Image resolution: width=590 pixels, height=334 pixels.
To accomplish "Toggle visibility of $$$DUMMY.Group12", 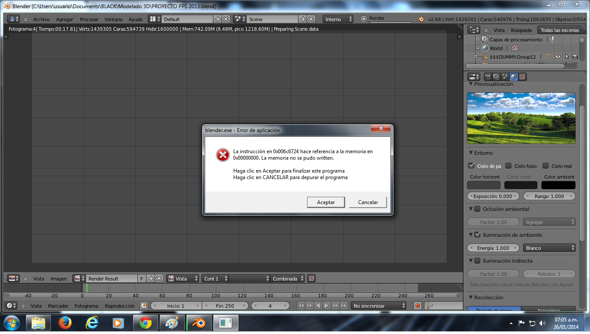I will click(x=558, y=57).
